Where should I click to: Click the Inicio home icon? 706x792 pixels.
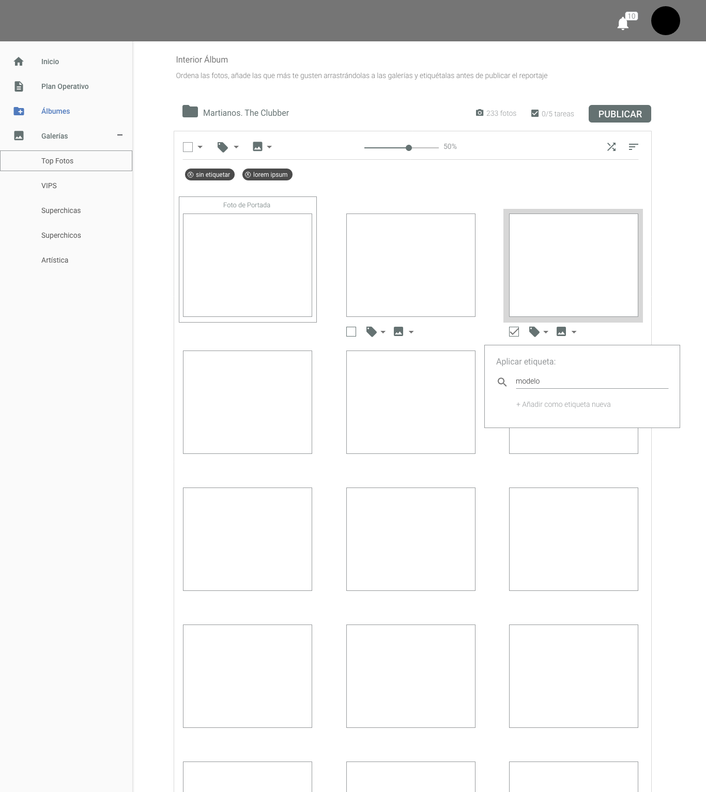[x=19, y=62]
